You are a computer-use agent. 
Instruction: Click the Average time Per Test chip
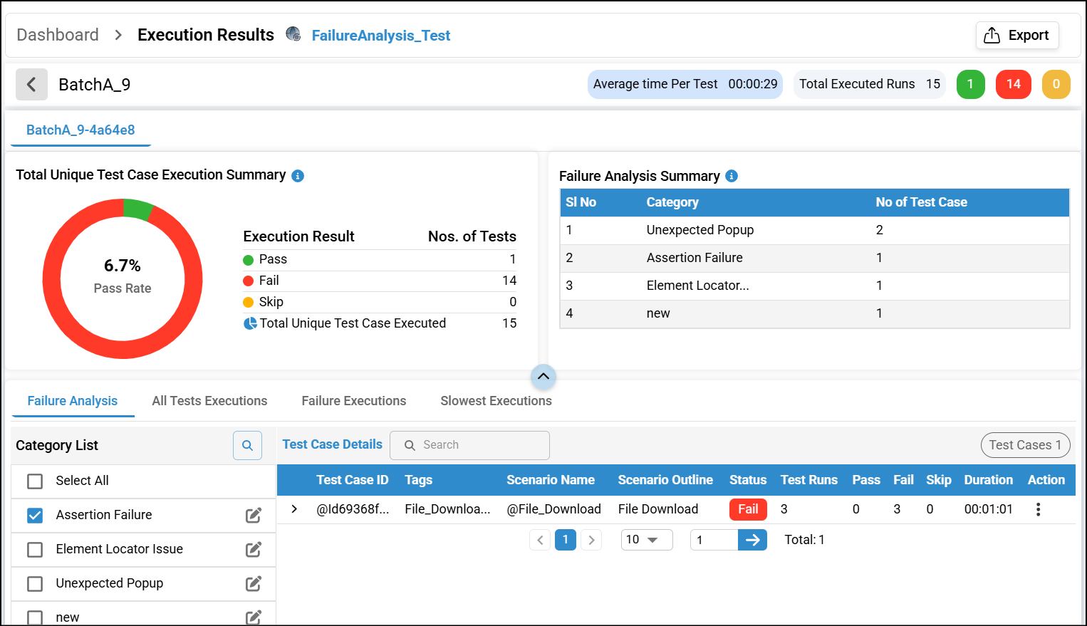click(685, 84)
